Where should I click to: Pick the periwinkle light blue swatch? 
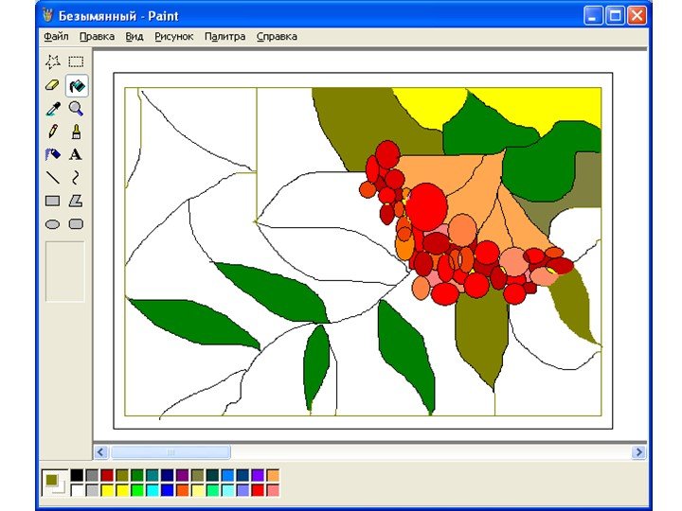pos(242,490)
